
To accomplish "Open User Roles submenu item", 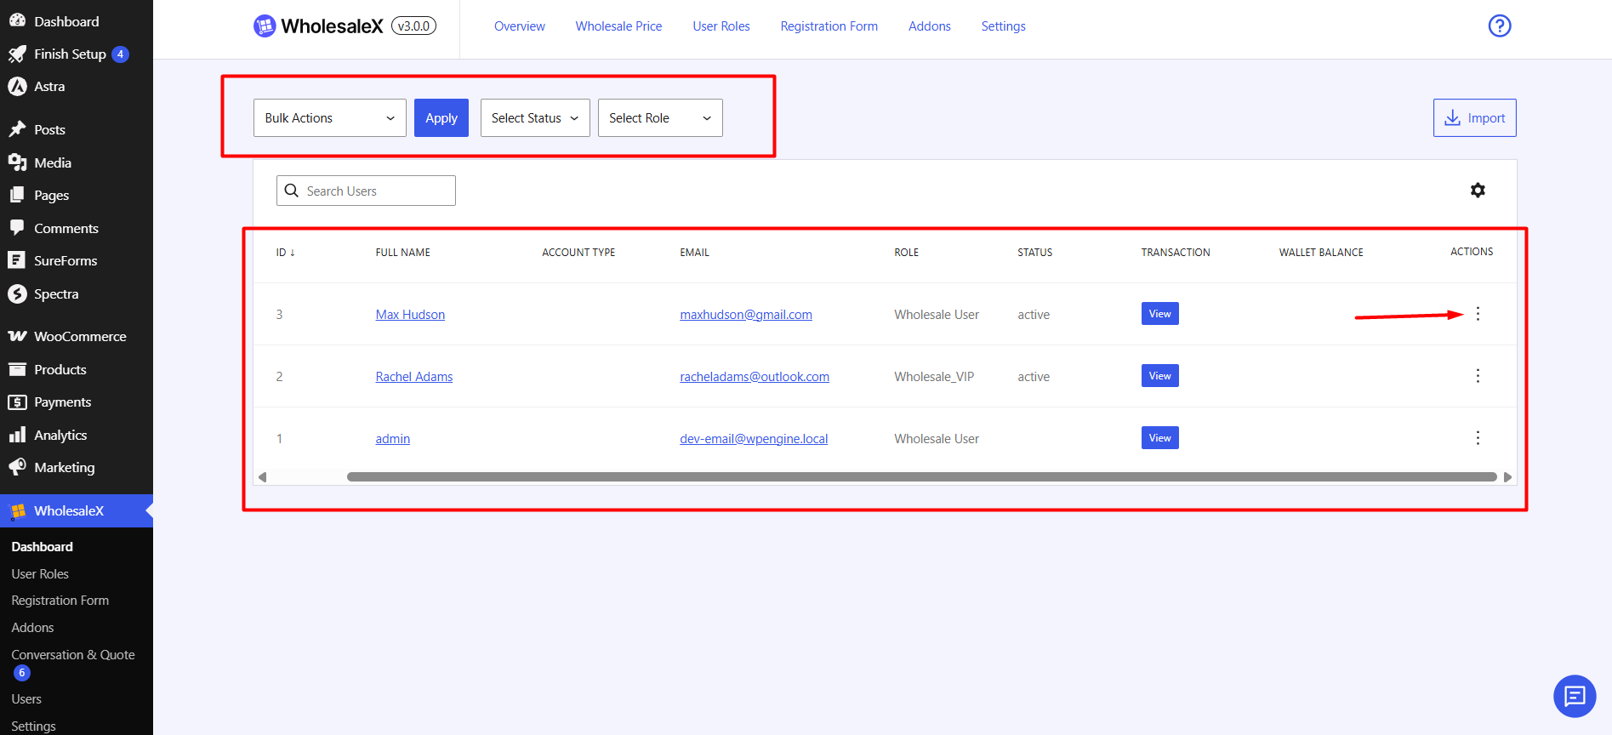I will pyautogui.click(x=40, y=574).
